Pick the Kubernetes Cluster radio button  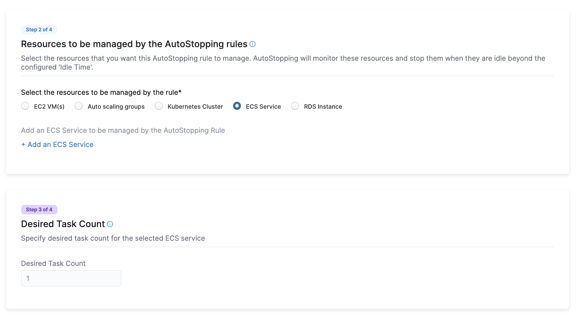coord(159,106)
